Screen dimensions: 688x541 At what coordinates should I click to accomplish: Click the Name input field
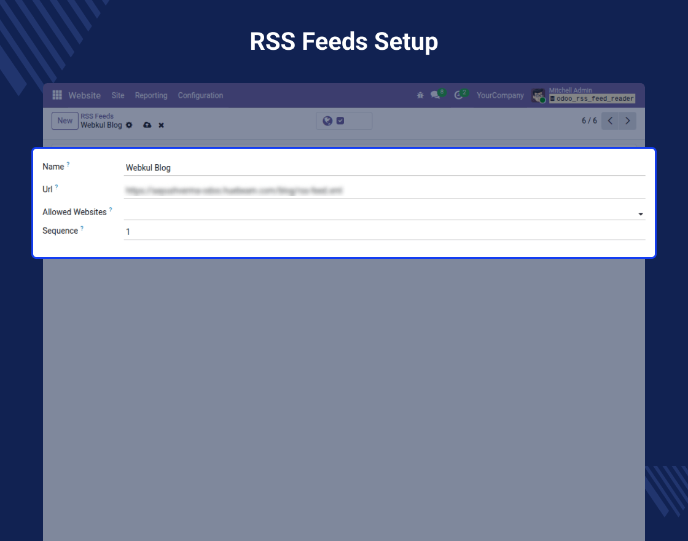(x=384, y=167)
